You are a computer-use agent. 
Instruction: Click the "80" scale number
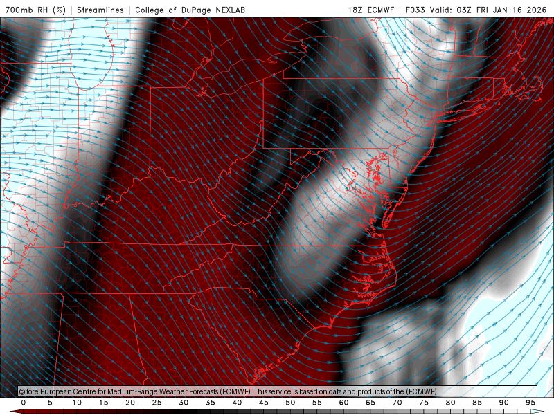click(450, 403)
